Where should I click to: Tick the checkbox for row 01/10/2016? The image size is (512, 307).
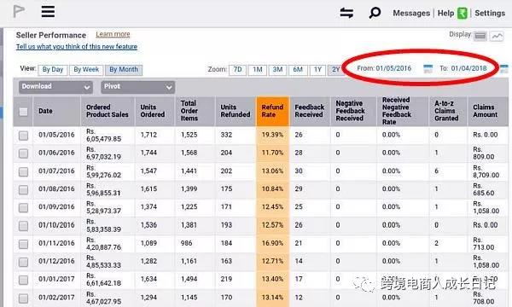(x=23, y=226)
